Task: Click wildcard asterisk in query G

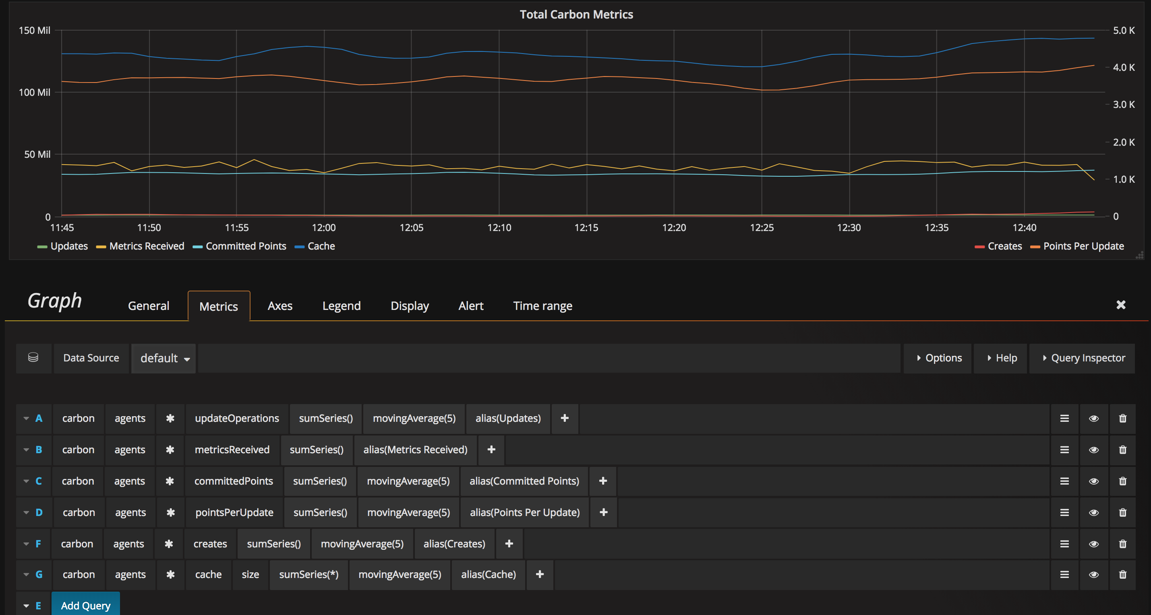Action: [171, 574]
